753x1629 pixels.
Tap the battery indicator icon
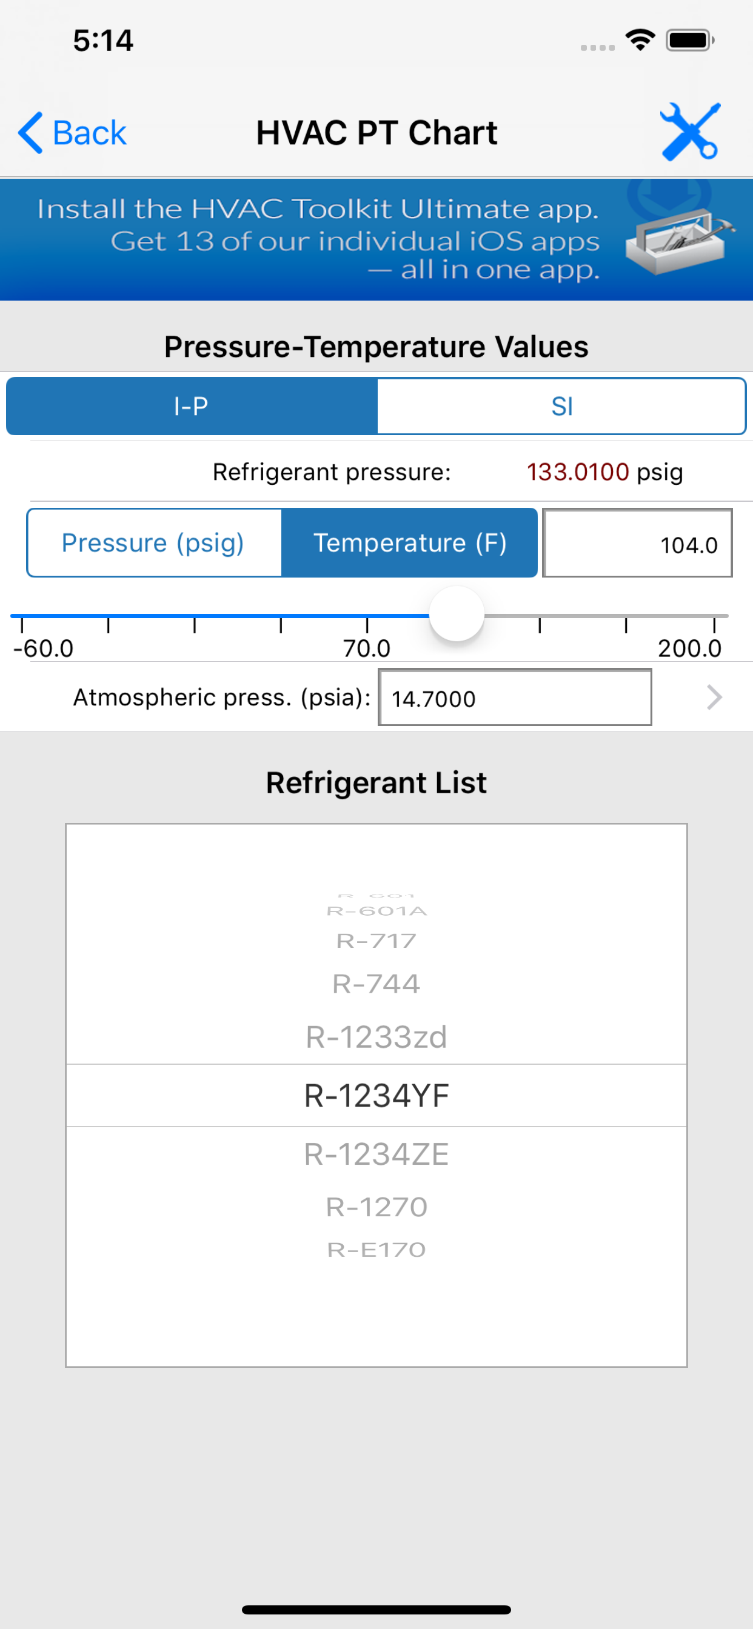[x=690, y=41]
